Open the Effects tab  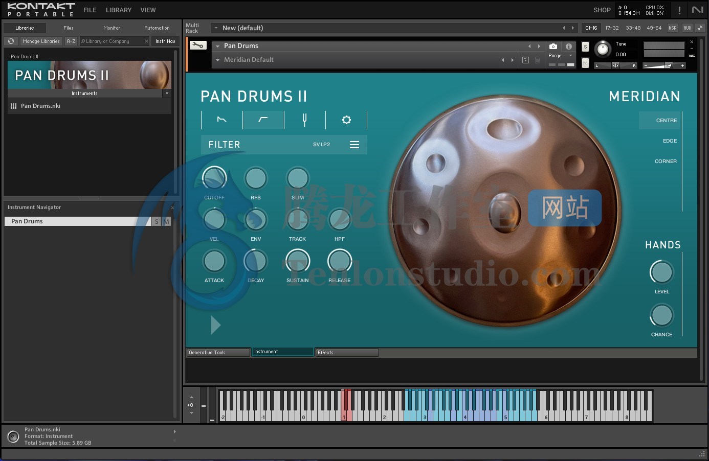[x=347, y=353]
